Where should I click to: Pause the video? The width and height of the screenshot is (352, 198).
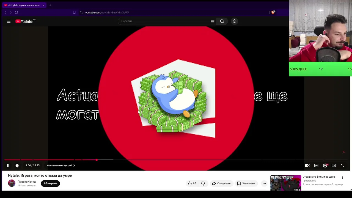(x=8, y=165)
